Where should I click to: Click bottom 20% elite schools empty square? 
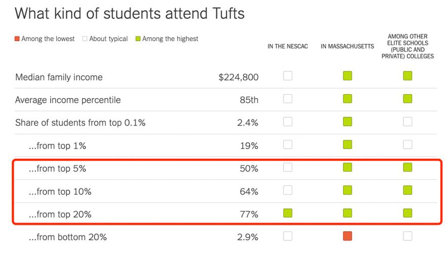pos(408,236)
